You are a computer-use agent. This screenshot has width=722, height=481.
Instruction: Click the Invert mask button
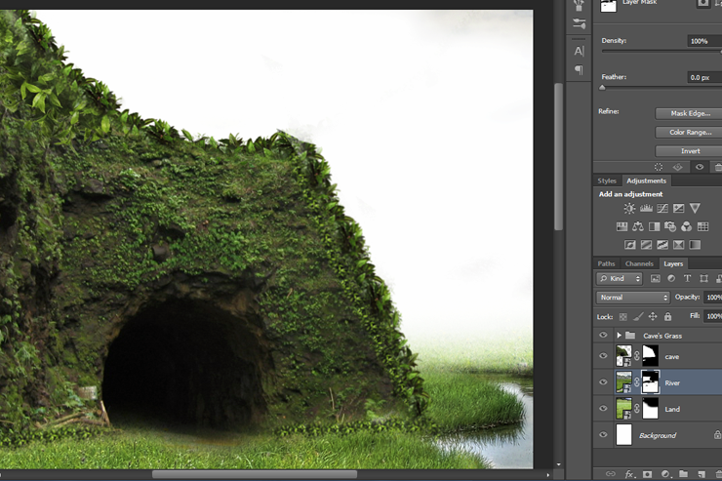pos(689,151)
